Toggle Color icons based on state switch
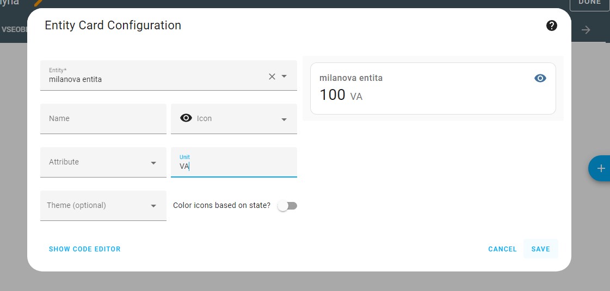Screen dimensions: 610x291 point(288,206)
